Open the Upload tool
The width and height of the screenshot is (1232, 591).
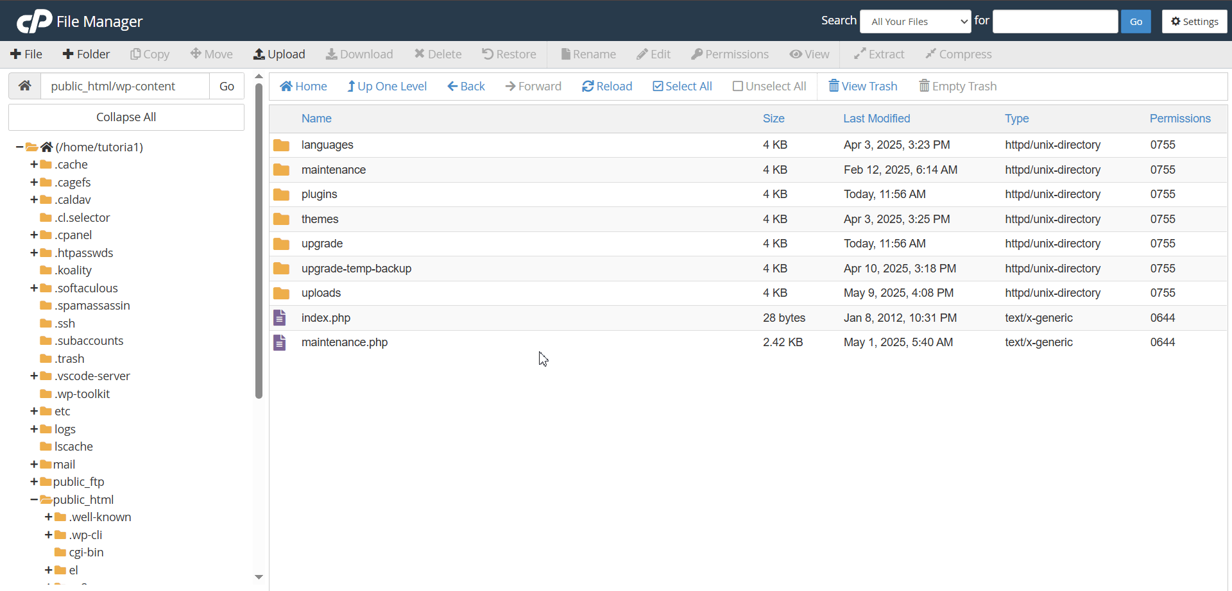(279, 54)
